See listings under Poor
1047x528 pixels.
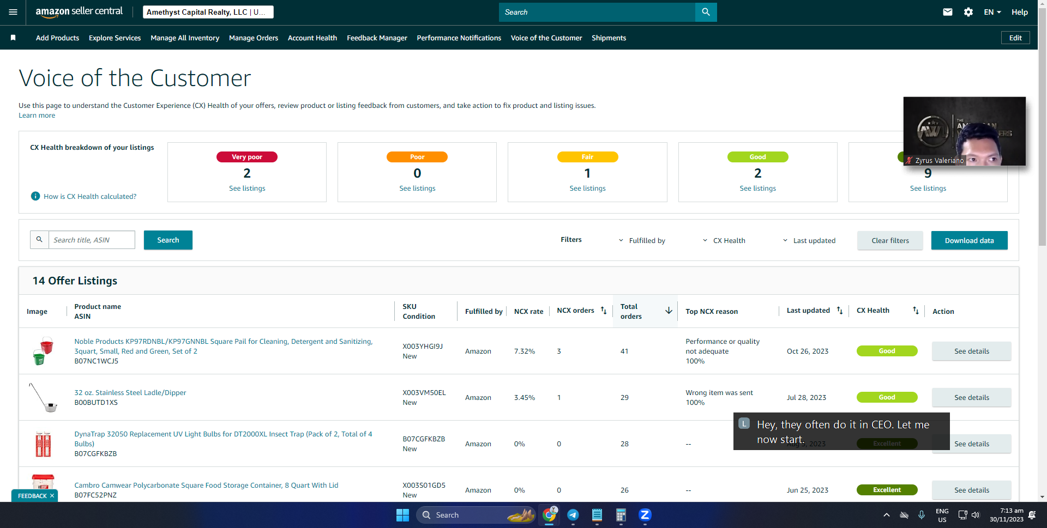click(x=417, y=188)
